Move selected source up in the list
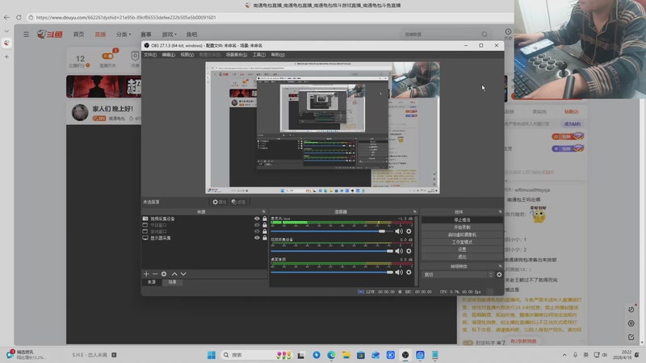The height and width of the screenshot is (363, 646). click(174, 273)
